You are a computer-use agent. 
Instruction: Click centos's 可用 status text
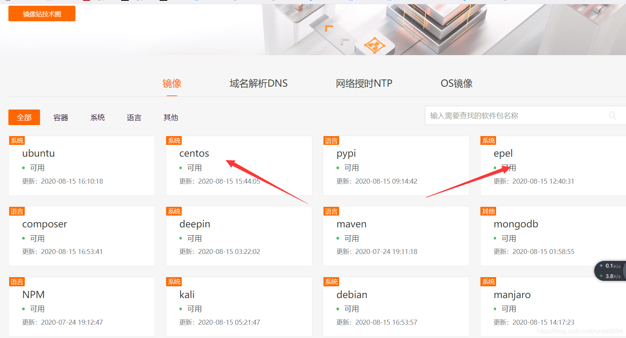point(194,168)
